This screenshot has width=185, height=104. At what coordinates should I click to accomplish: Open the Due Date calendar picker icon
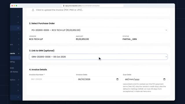(164, 79)
